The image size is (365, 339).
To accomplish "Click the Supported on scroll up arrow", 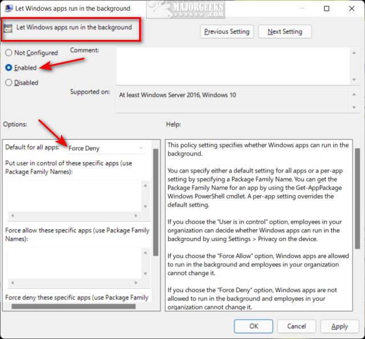I will coord(354,94).
